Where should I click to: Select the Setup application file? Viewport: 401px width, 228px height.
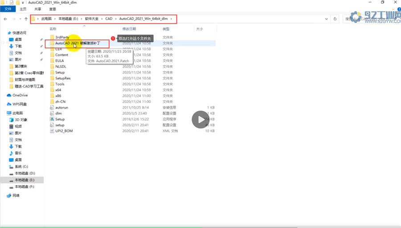coord(60,120)
